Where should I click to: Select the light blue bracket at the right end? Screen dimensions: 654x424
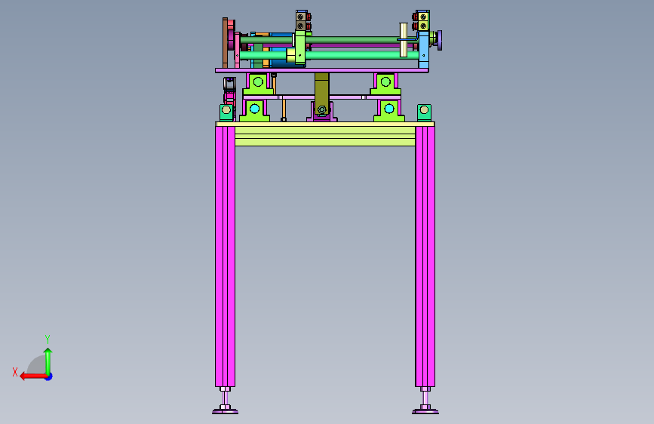[424, 51]
